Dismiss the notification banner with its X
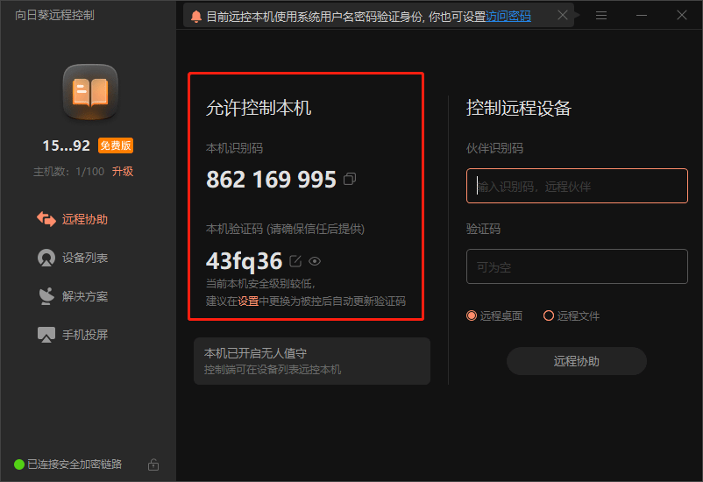703x482 pixels. pyautogui.click(x=563, y=16)
